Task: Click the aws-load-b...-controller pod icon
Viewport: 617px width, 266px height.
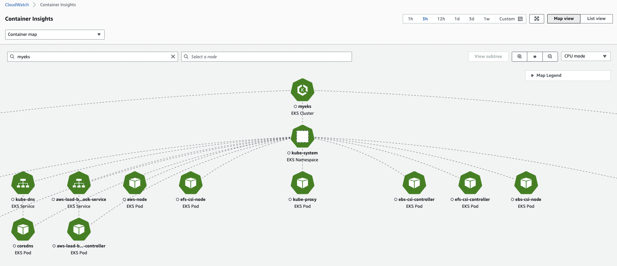Action: [79, 230]
